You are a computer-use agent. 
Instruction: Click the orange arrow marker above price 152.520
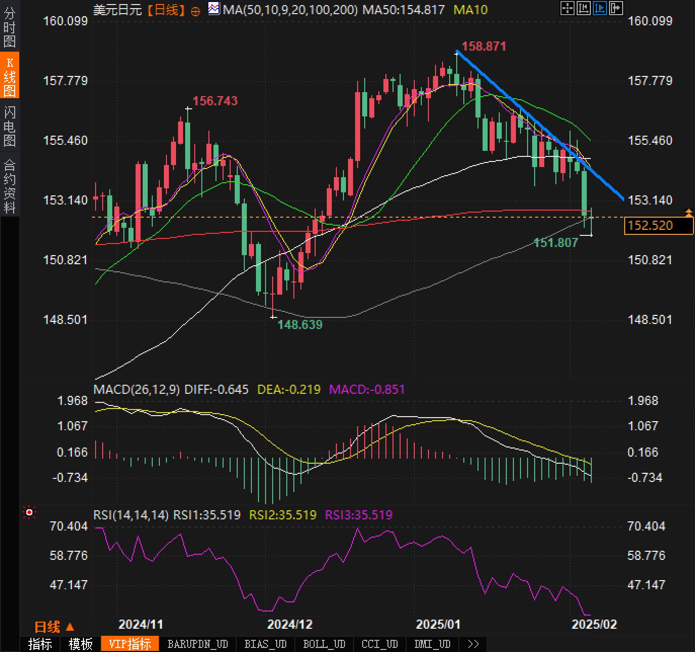[x=688, y=213]
